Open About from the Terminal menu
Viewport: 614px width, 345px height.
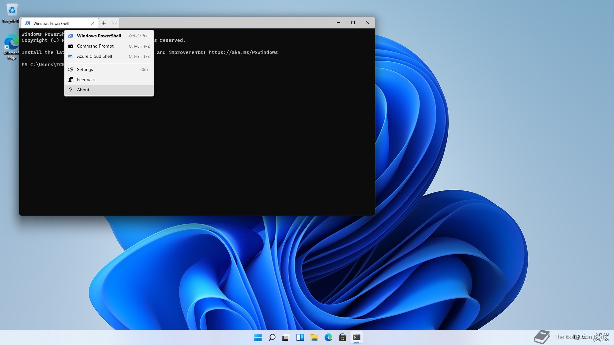point(109,90)
